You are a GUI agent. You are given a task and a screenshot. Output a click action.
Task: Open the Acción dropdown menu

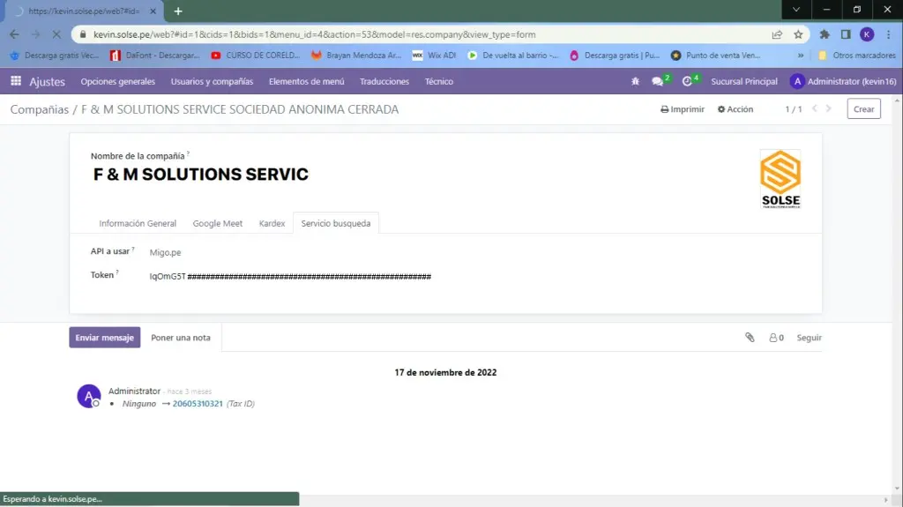(735, 109)
